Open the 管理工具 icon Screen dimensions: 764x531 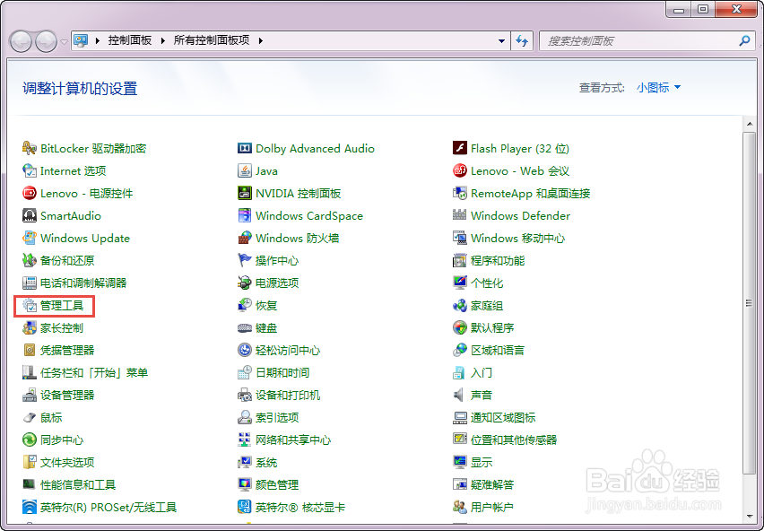coord(30,306)
